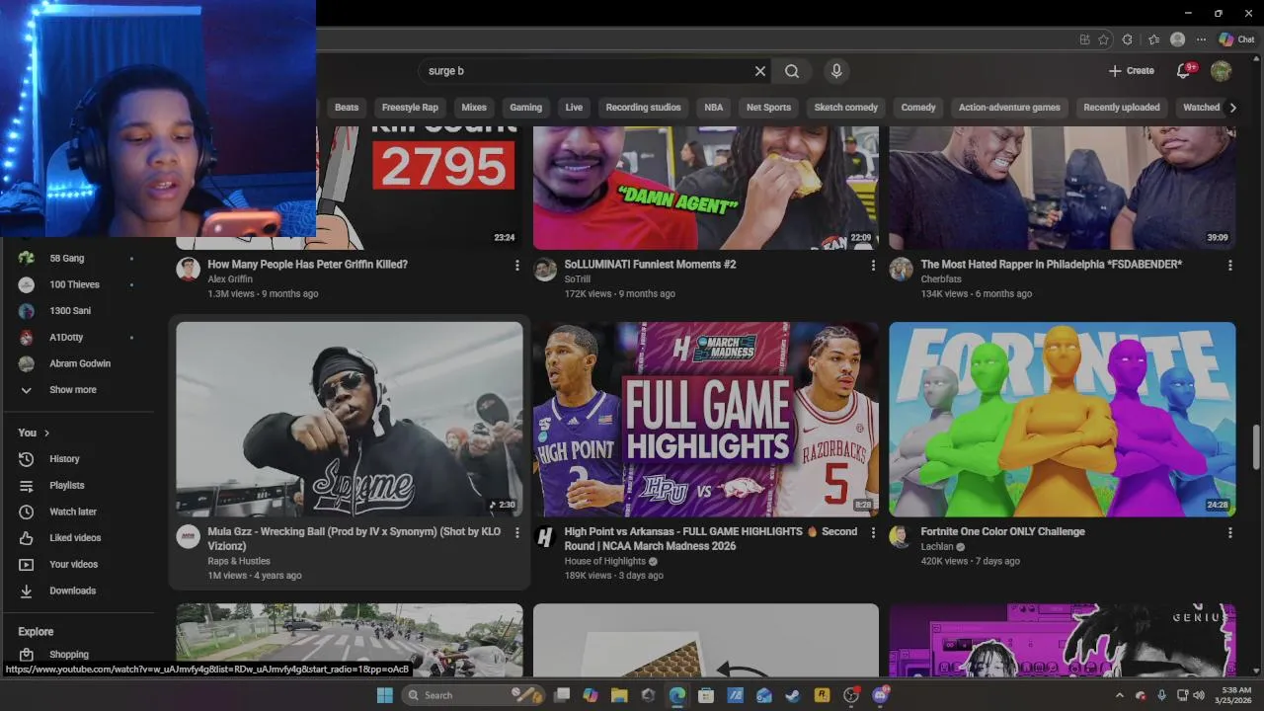Screen dimensions: 1264x711
Task: Show next filter chips with right arrow
Action: click(1232, 108)
